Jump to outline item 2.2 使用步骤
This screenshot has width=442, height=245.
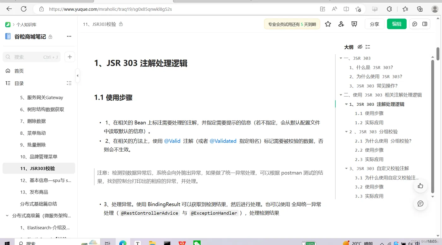[x=369, y=150]
